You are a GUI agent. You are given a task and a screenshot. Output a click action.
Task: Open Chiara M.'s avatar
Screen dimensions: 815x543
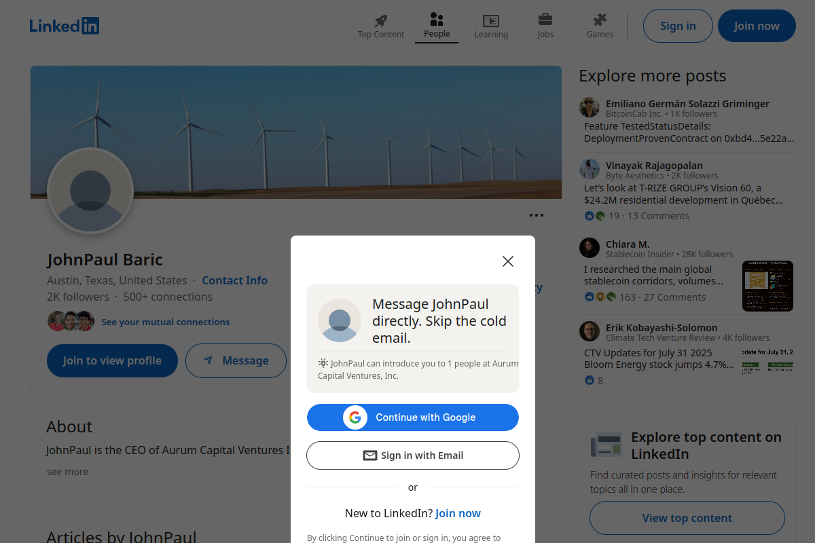click(590, 248)
